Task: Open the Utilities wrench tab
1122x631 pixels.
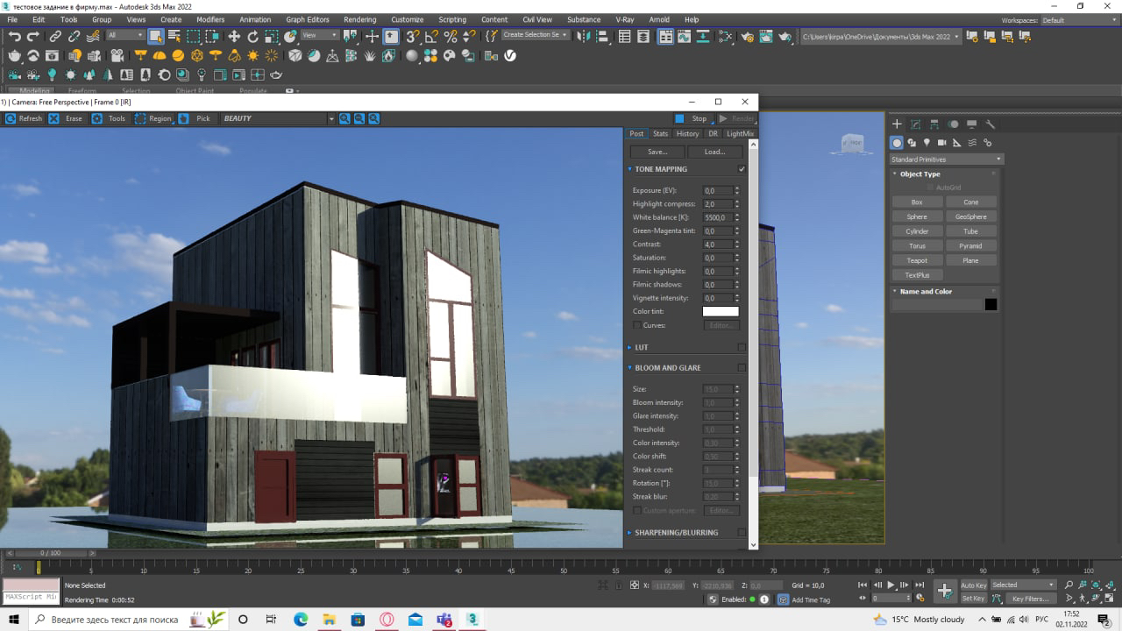Action: [x=991, y=124]
